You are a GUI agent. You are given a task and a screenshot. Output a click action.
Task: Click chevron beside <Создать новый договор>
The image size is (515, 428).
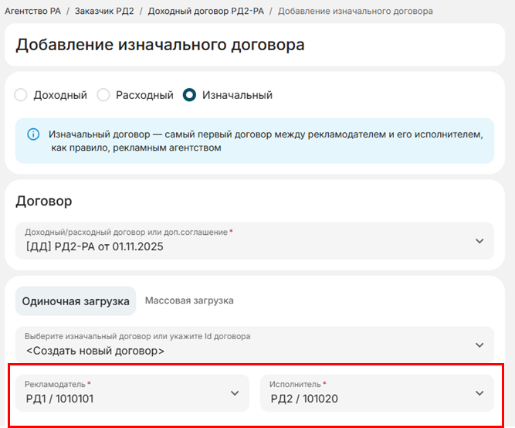point(479,345)
